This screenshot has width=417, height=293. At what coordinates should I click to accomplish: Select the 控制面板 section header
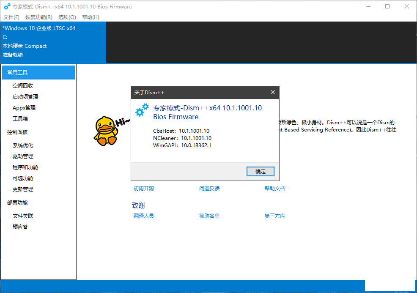pos(17,132)
